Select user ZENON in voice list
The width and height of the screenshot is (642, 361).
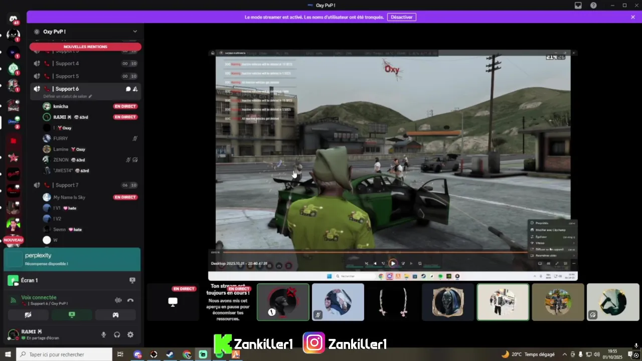click(61, 160)
